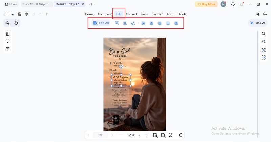Select the 'And a Queen' text box

pos(121,80)
